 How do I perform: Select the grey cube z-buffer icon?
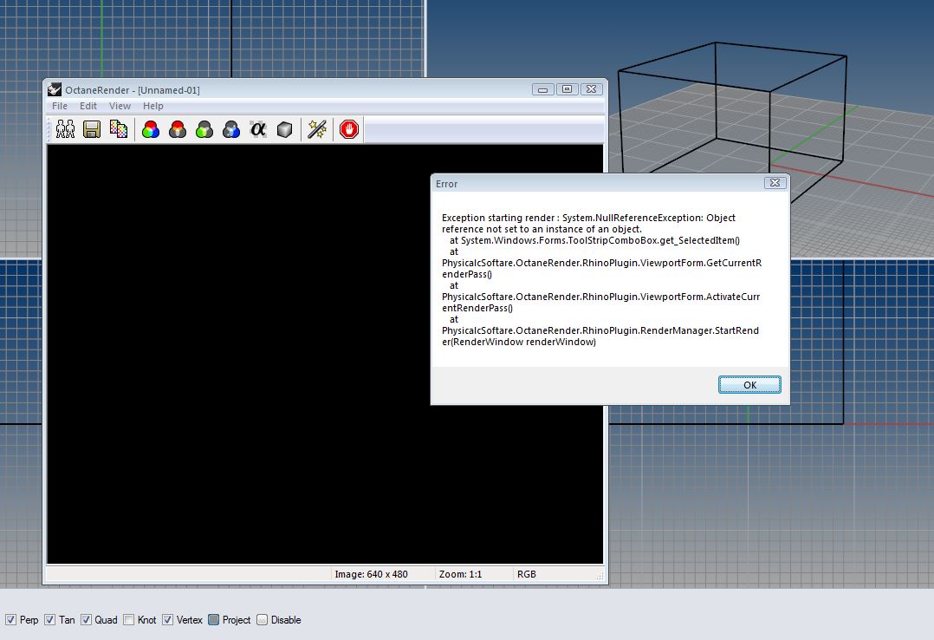[285, 129]
